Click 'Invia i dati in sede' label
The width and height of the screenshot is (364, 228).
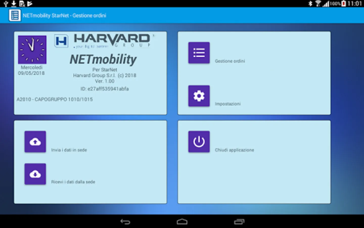pos(69,150)
